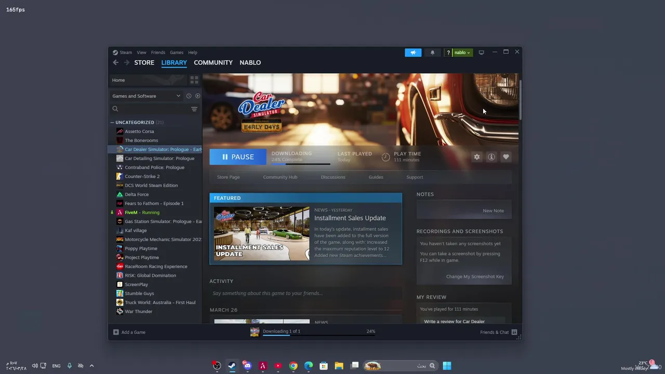Open Discussions link
The width and height of the screenshot is (665, 374).
[x=333, y=177]
